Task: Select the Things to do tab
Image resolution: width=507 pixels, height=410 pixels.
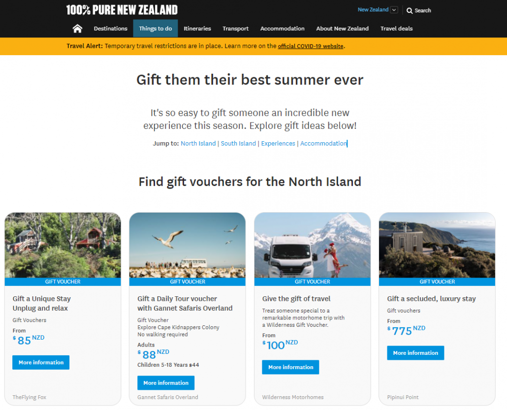Action: click(156, 29)
